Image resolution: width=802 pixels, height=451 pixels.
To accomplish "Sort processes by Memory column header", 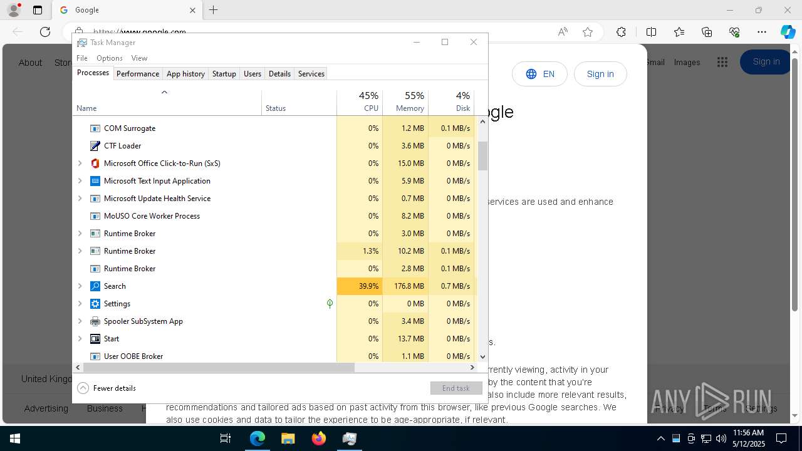I will coord(405,102).
